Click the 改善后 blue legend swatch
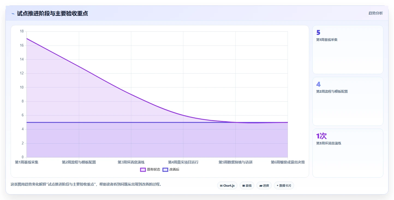 coord(165,169)
